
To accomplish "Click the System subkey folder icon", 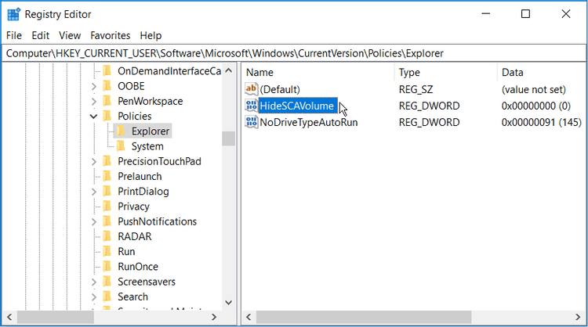I will (x=122, y=146).
